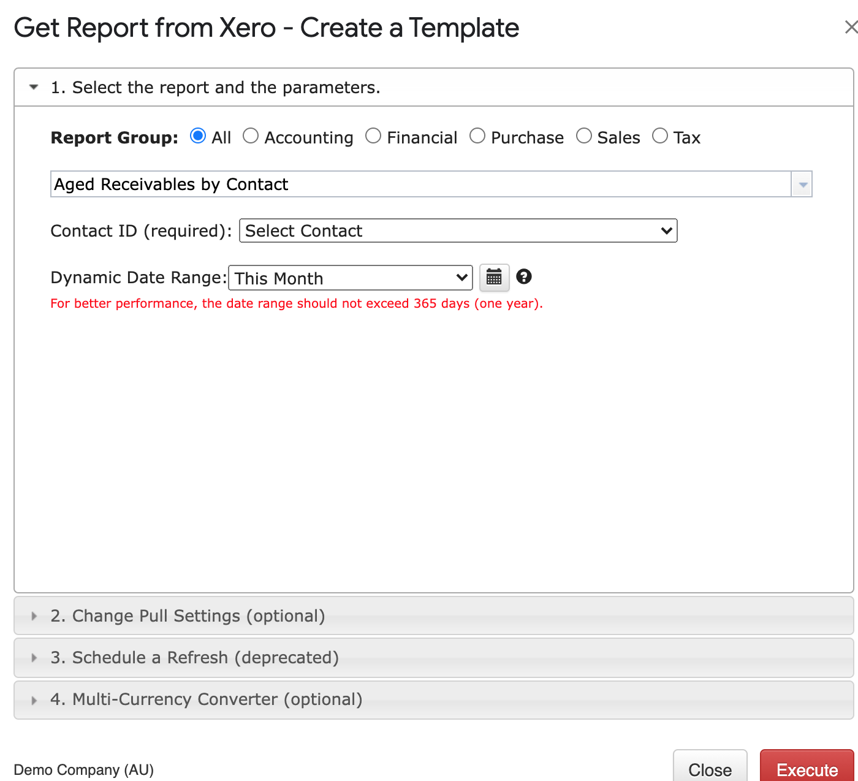Open the This Month date range dropdown
858x781 pixels.
point(351,278)
